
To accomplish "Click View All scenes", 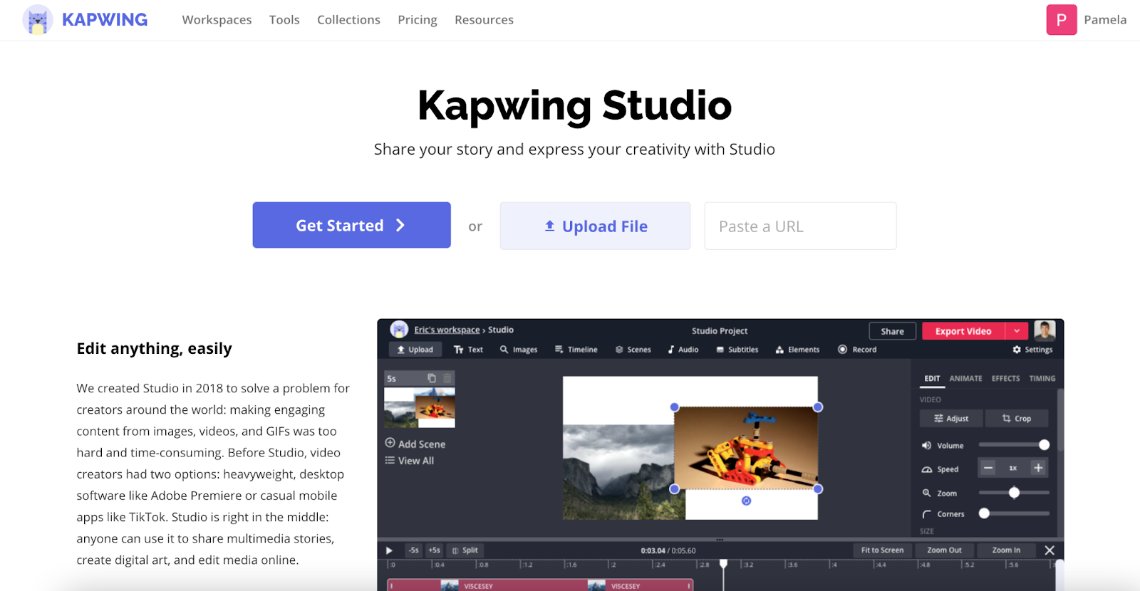I will click(410, 461).
